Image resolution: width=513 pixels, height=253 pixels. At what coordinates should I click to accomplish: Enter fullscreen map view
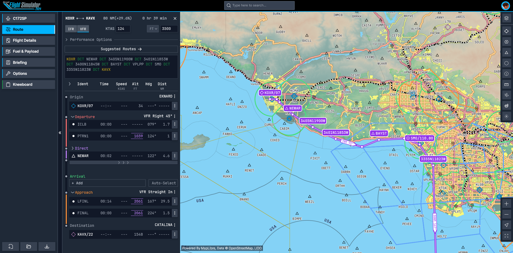[506, 236]
